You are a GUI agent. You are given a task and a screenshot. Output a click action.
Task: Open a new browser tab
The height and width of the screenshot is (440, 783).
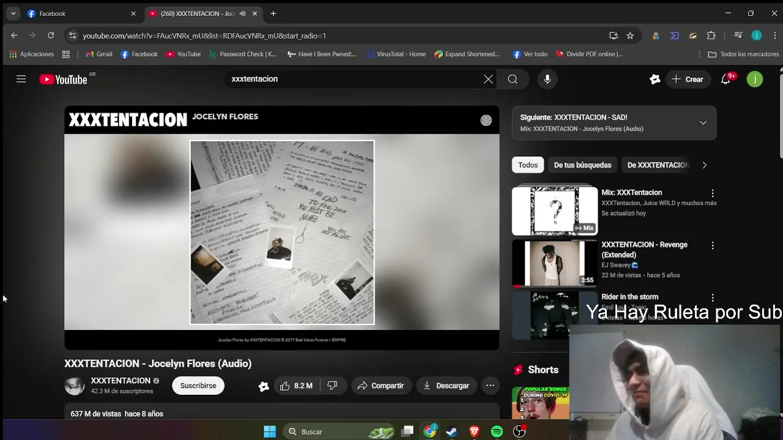point(273,13)
